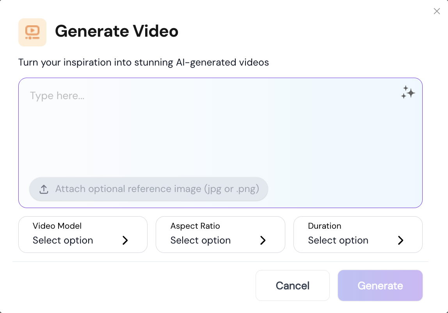Viewport: 448px width, 313px height.
Task: Close the Generate Video dialog
Action: [437, 11]
